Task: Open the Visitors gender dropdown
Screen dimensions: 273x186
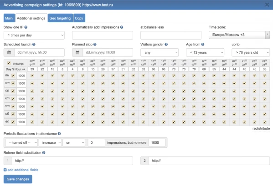Action: pyautogui.click(x=160, y=52)
